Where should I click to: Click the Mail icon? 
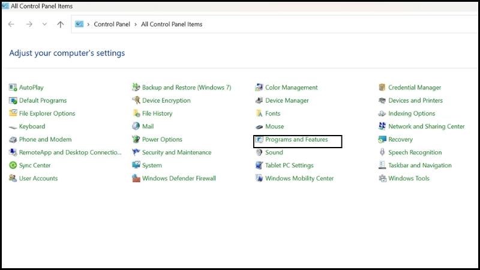136,127
